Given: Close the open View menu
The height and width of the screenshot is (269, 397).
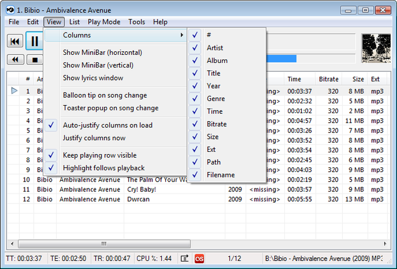Looking at the screenshot, I should pyautogui.click(x=54, y=22).
